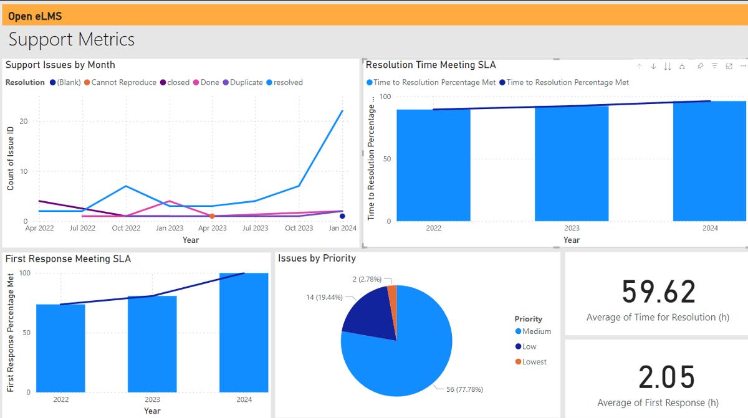Click the Resolution legend heading
Image resolution: width=748 pixels, height=418 pixels.
tap(25, 82)
